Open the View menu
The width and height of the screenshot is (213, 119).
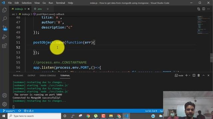point(37,3)
